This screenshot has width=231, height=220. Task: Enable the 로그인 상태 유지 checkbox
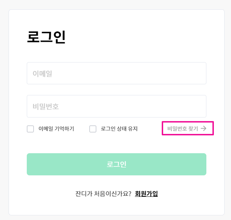click(93, 129)
